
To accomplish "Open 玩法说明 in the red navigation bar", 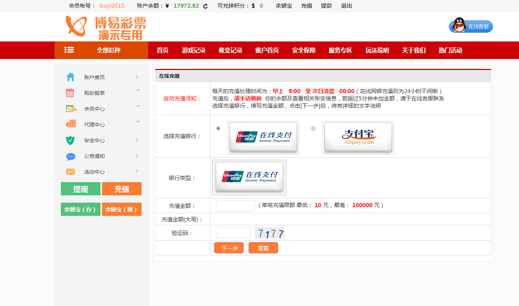I will pos(377,50).
